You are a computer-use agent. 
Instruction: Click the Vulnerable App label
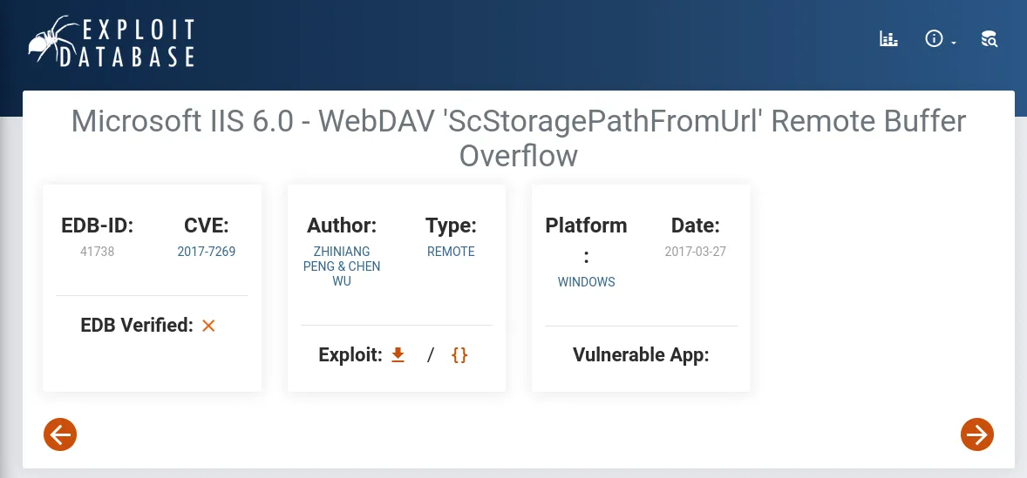[641, 354]
